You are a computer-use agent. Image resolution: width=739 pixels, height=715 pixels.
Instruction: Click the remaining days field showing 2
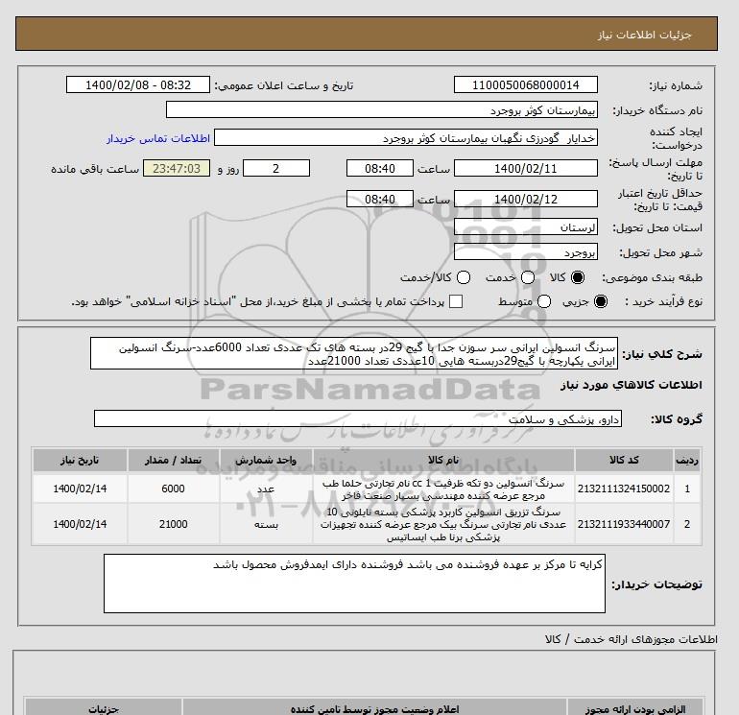pos(276,168)
